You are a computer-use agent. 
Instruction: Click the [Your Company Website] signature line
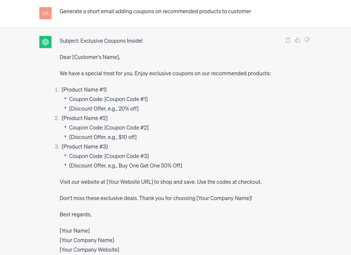click(x=89, y=250)
